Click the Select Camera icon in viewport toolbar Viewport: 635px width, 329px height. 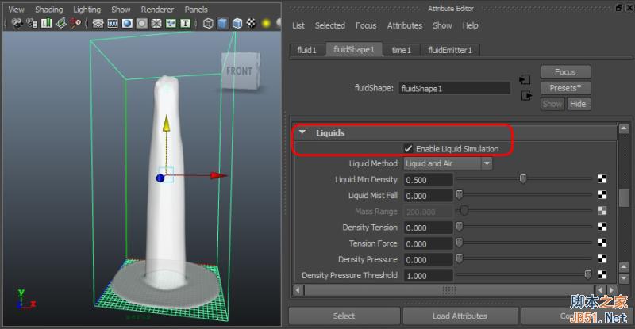17,24
